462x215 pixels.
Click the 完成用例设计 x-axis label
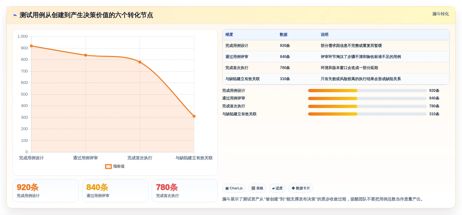(x=31, y=158)
